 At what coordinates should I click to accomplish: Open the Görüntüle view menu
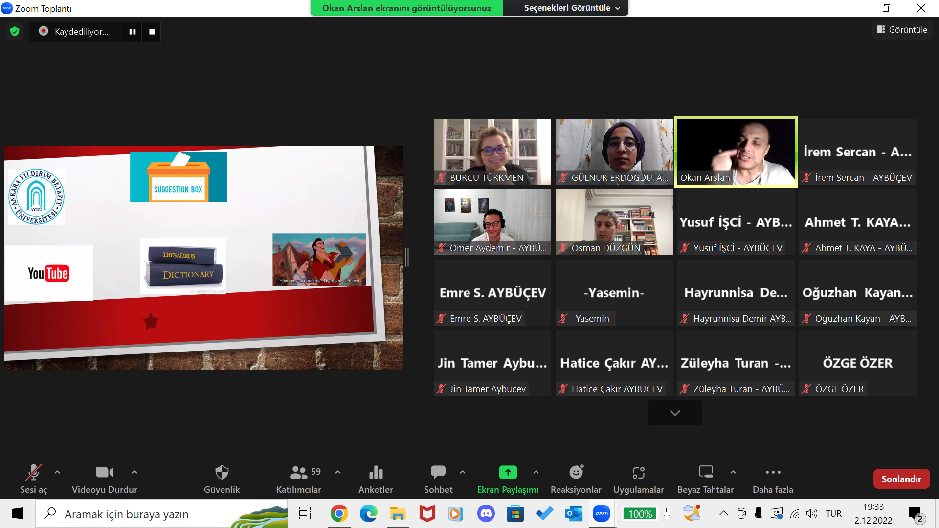coord(902,30)
